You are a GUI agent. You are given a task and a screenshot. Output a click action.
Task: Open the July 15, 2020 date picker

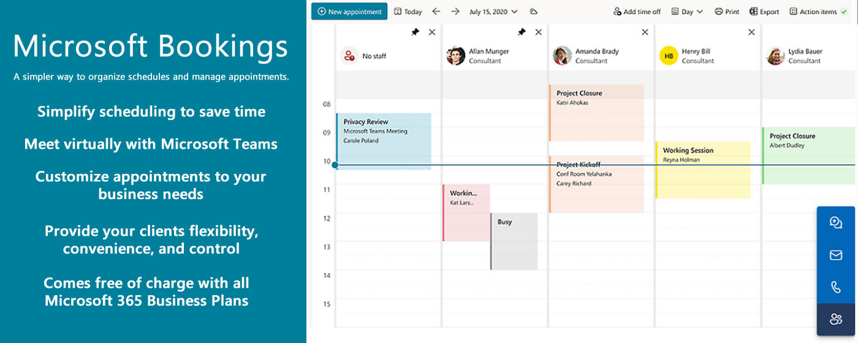[493, 12]
